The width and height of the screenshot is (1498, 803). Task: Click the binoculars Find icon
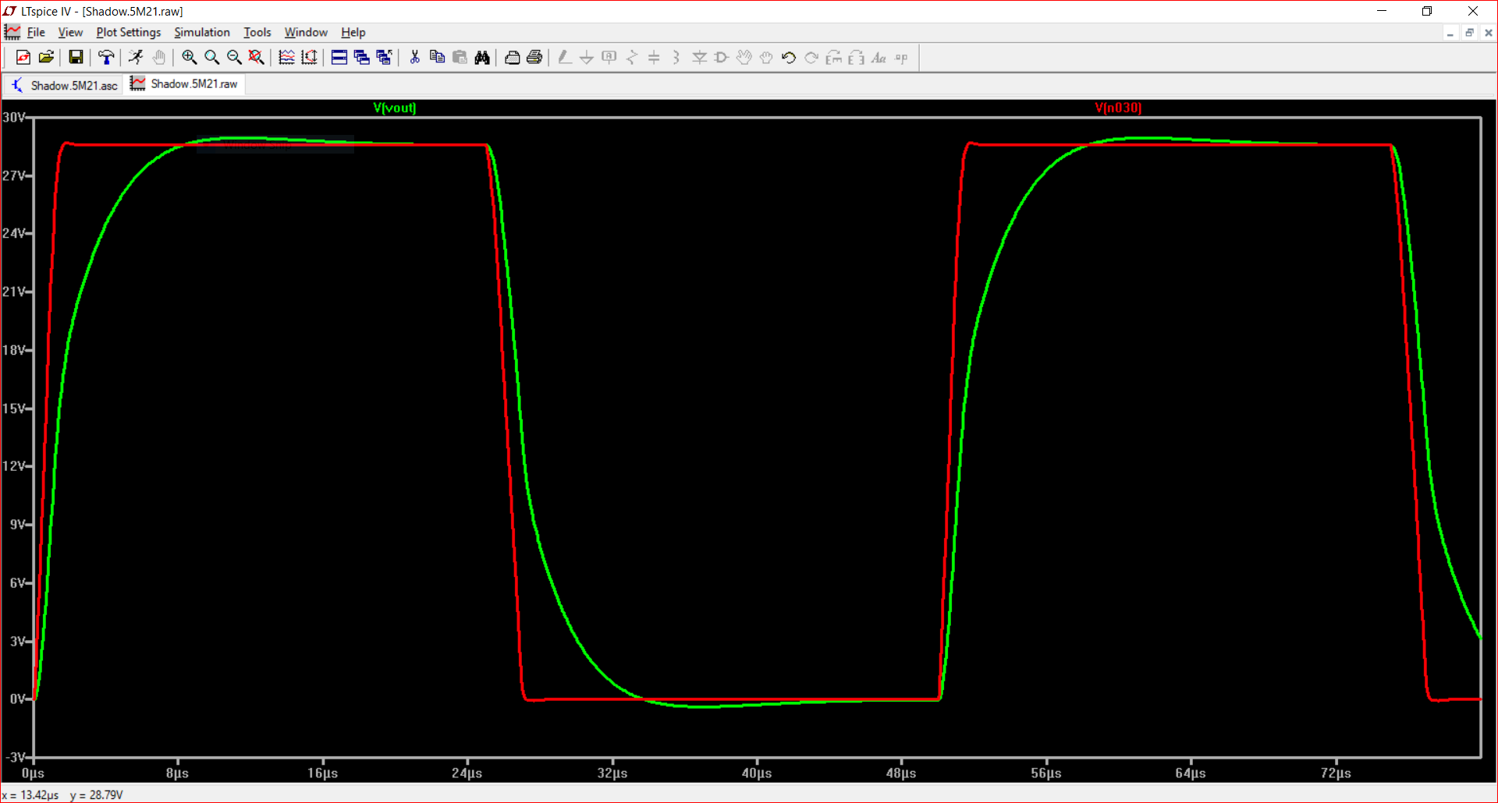pyautogui.click(x=482, y=57)
